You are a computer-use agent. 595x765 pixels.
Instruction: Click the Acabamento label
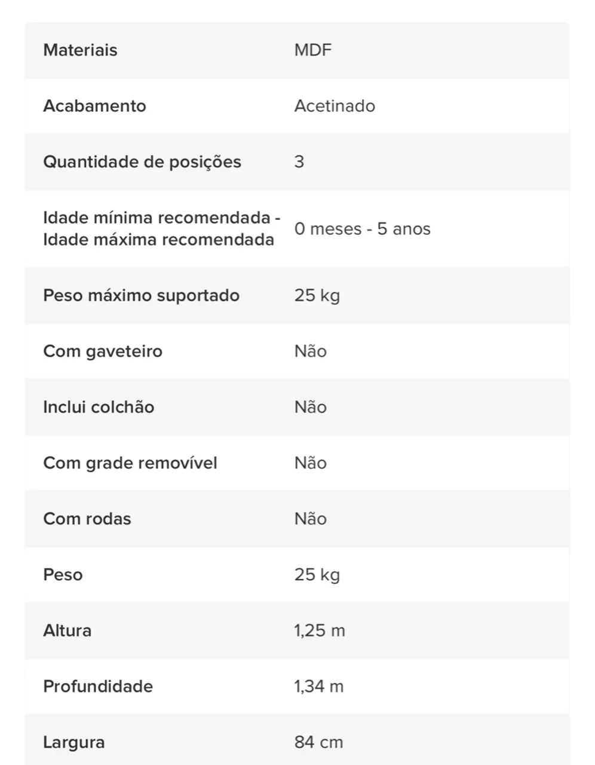pyautogui.click(x=94, y=106)
